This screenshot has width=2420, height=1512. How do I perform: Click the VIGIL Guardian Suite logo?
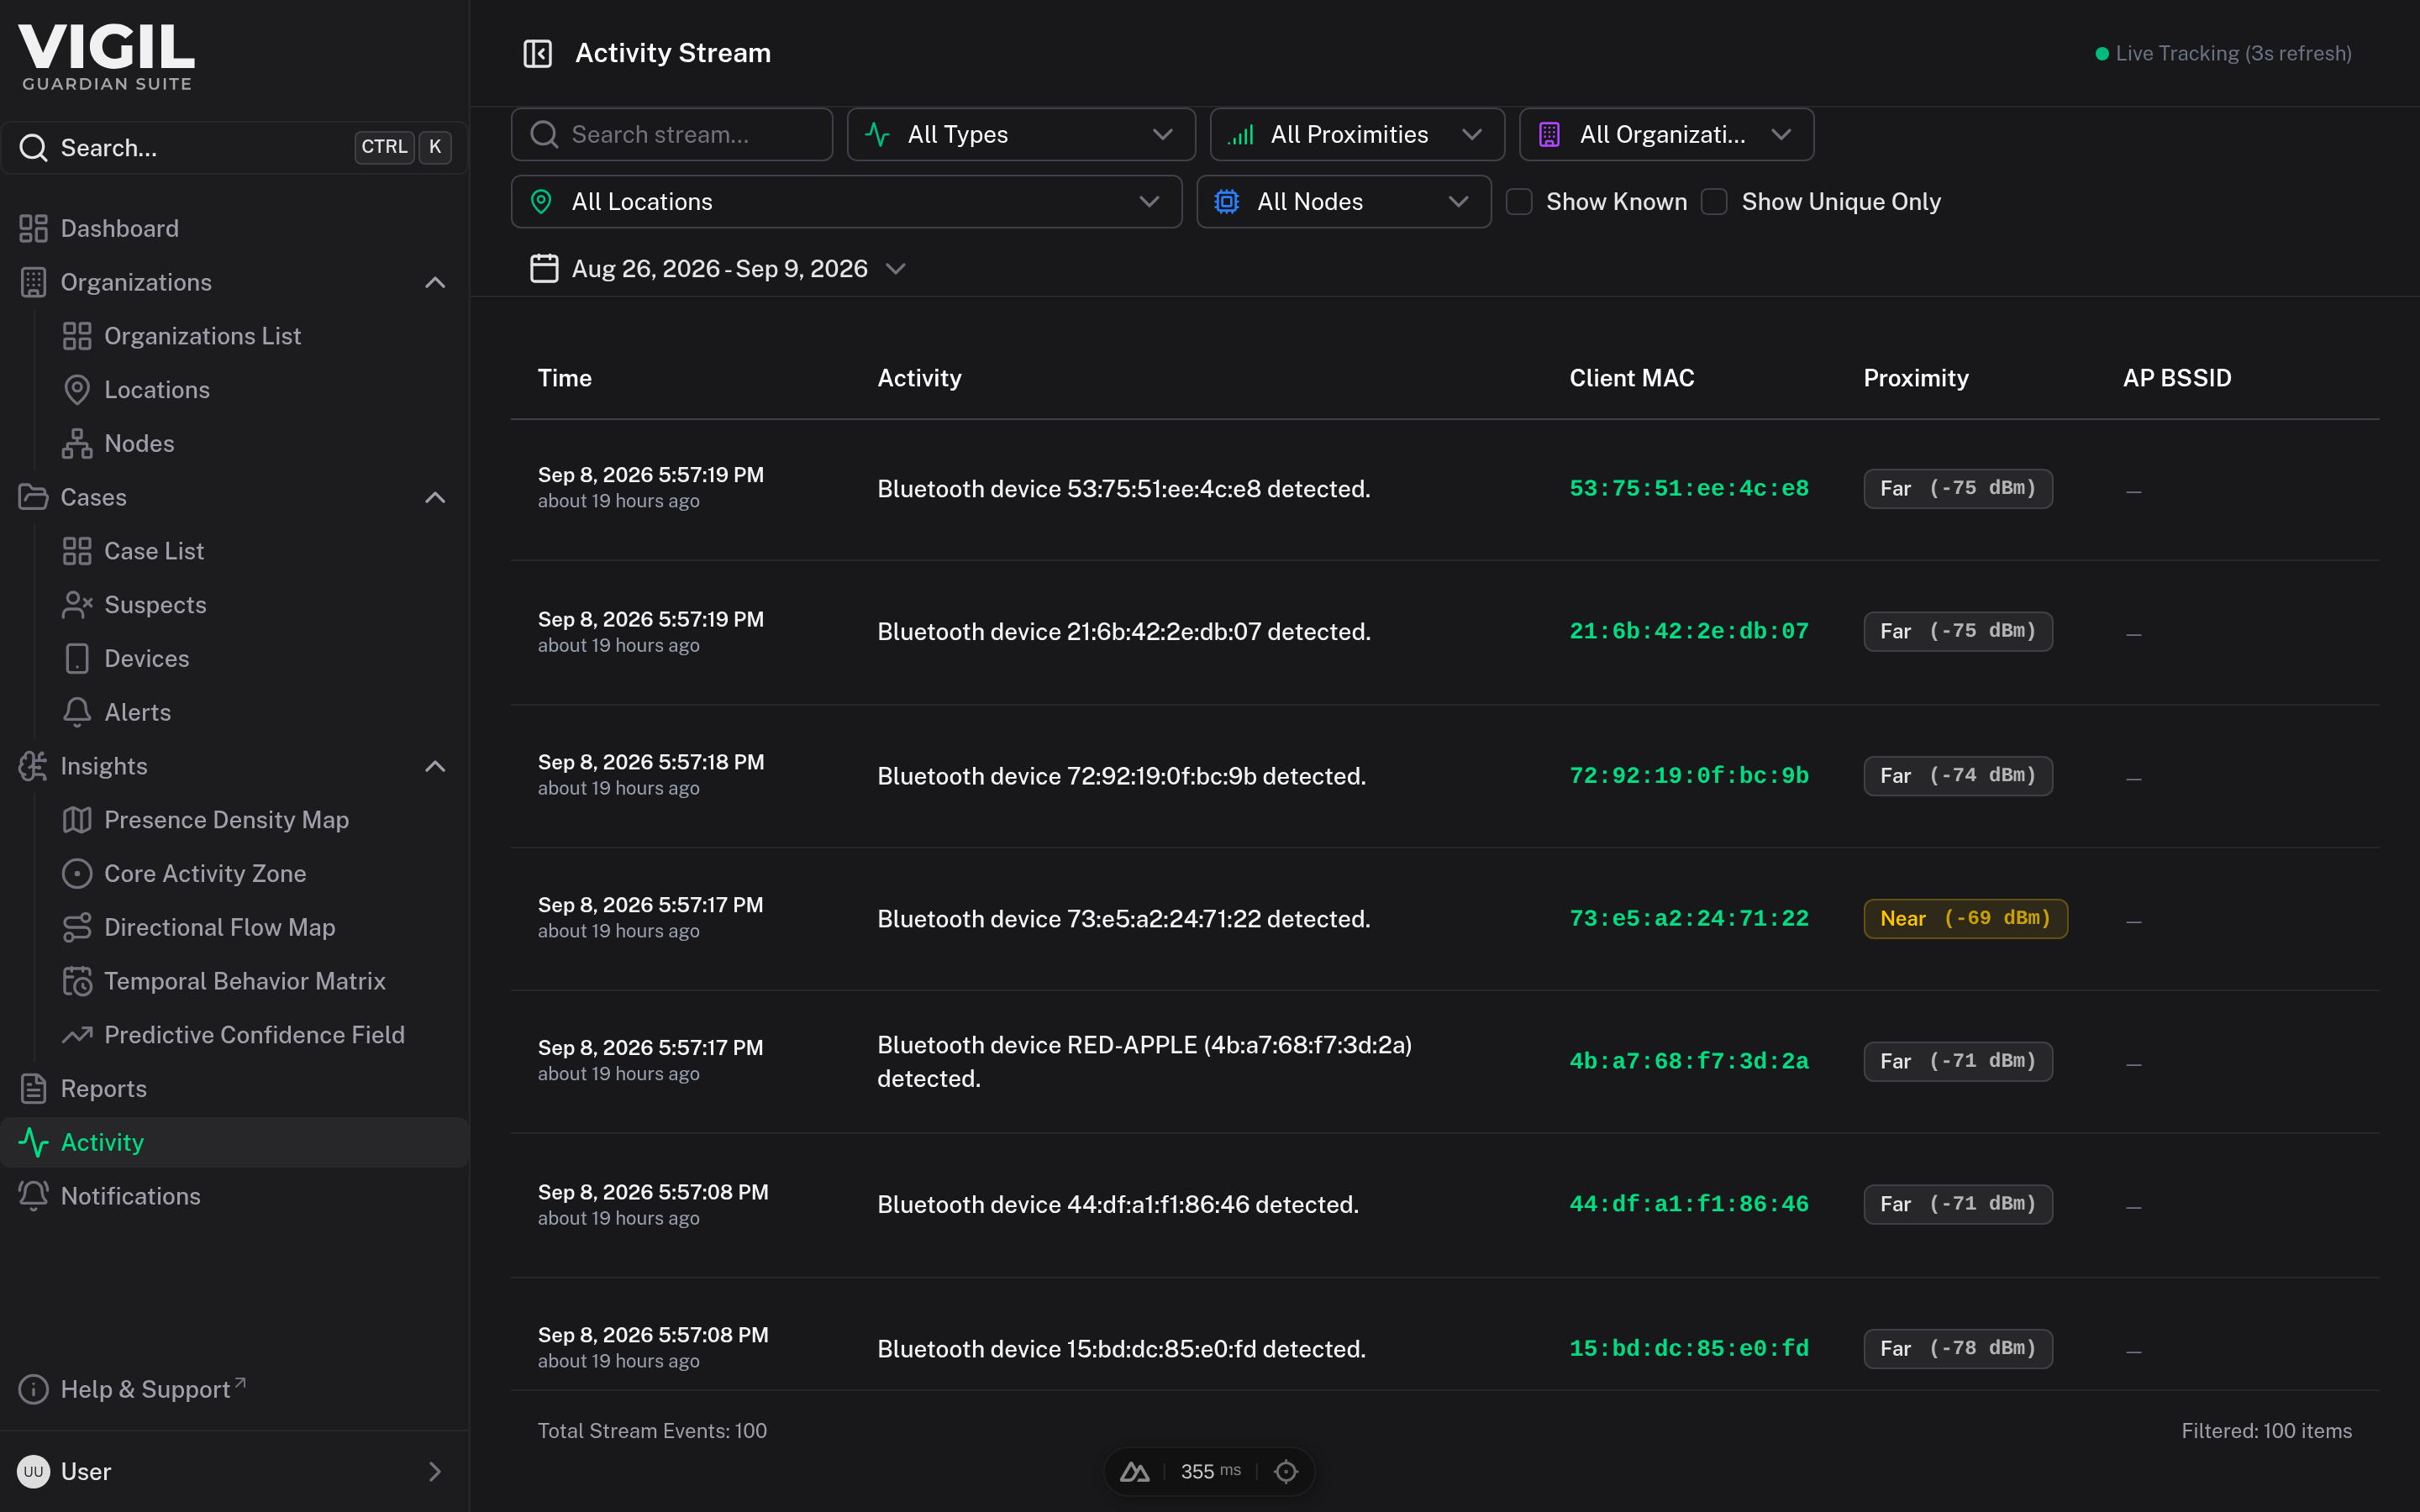point(107,58)
